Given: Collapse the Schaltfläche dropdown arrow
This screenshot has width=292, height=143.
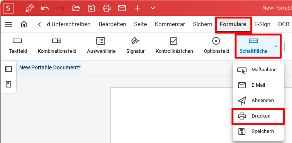Looking at the screenshot, I should coord(276,46).
